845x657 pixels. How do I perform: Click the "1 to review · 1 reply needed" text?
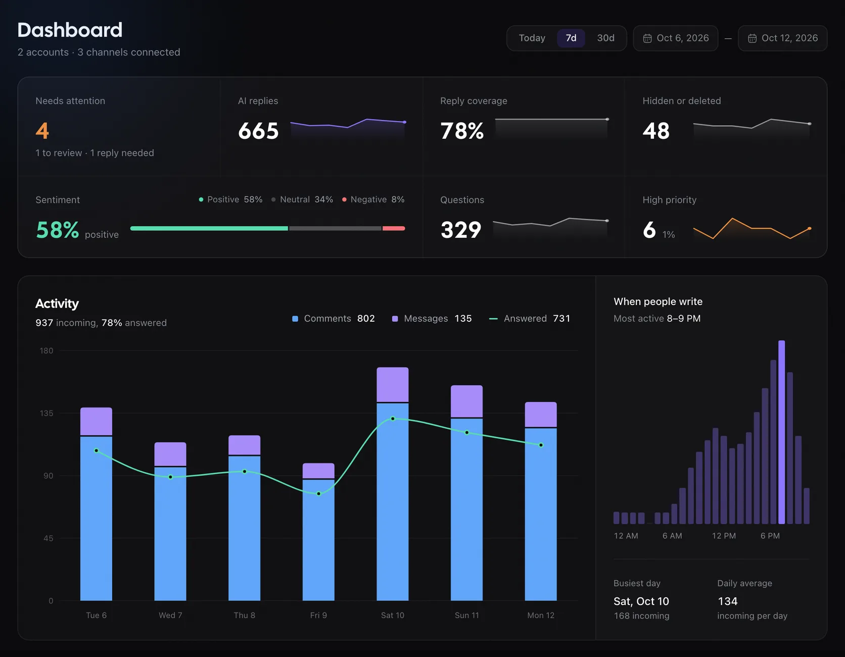pyautogui.click(x=95, y=153)
